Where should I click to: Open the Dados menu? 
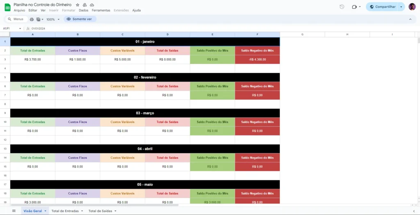click(x=84, y=10)
